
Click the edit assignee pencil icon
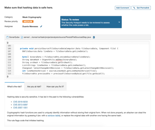coord(41,26)
